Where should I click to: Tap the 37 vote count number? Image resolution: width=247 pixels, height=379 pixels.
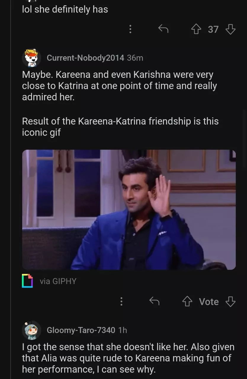213,29
